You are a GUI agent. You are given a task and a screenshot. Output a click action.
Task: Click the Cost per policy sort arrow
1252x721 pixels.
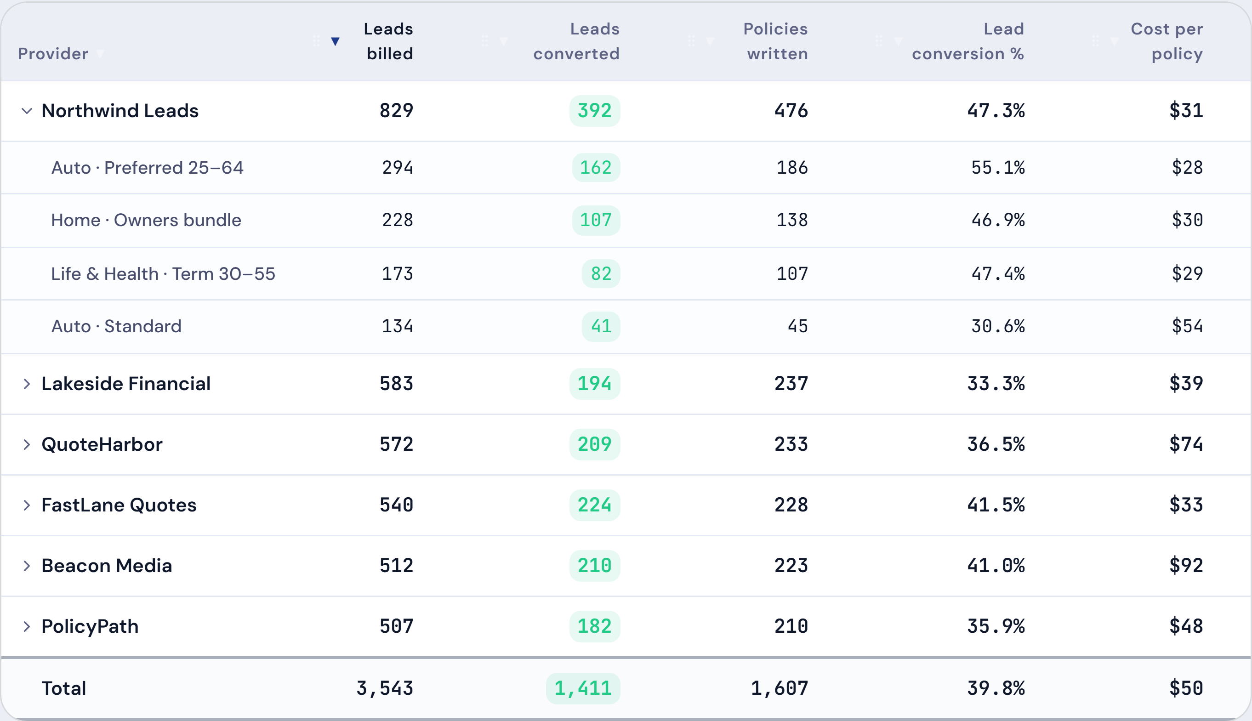click(x=1114, y=41)
